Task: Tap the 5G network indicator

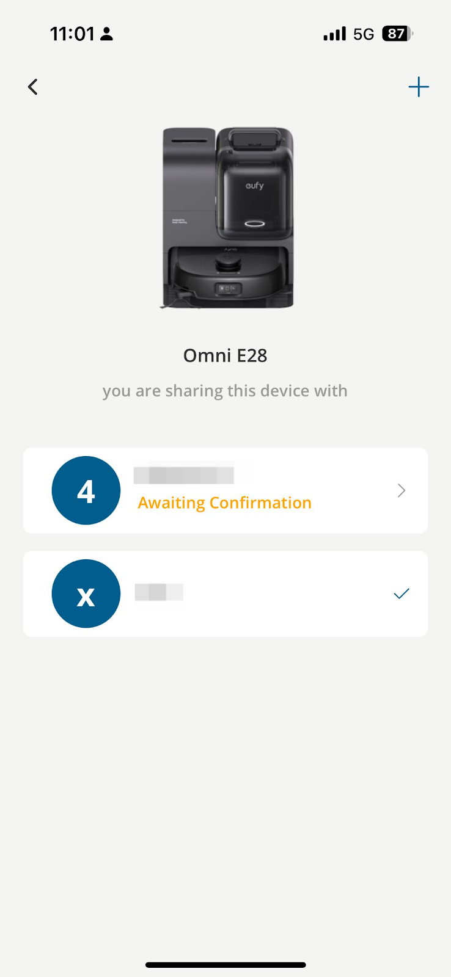Action: click(x=364, y=34)
